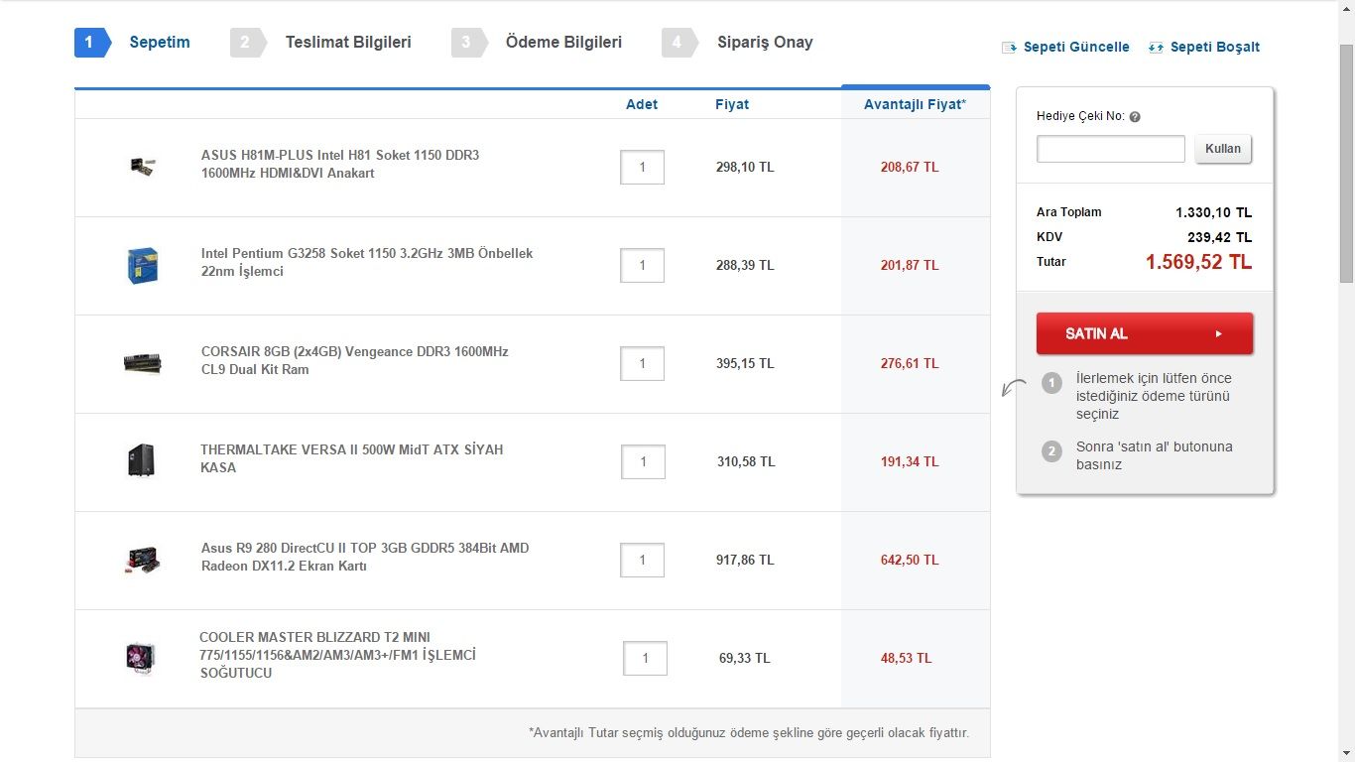Open the Intel Pentium G3258 product image
This screenshot has width=1355, height=762.
(x=143, y=265)
